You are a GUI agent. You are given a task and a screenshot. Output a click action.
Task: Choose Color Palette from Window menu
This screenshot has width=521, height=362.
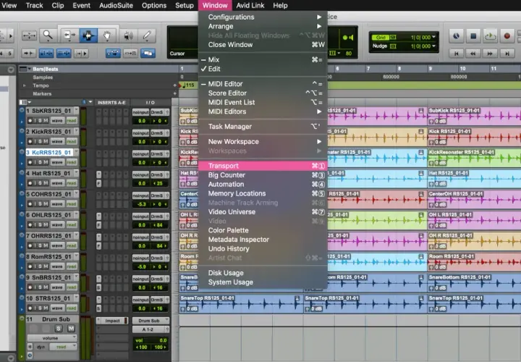coord(263,230)
